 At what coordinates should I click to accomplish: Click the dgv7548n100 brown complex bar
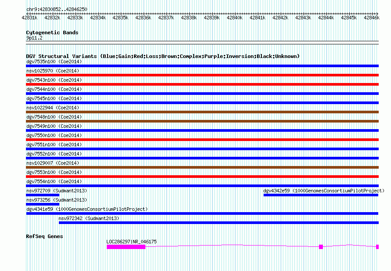click(202, 121)
